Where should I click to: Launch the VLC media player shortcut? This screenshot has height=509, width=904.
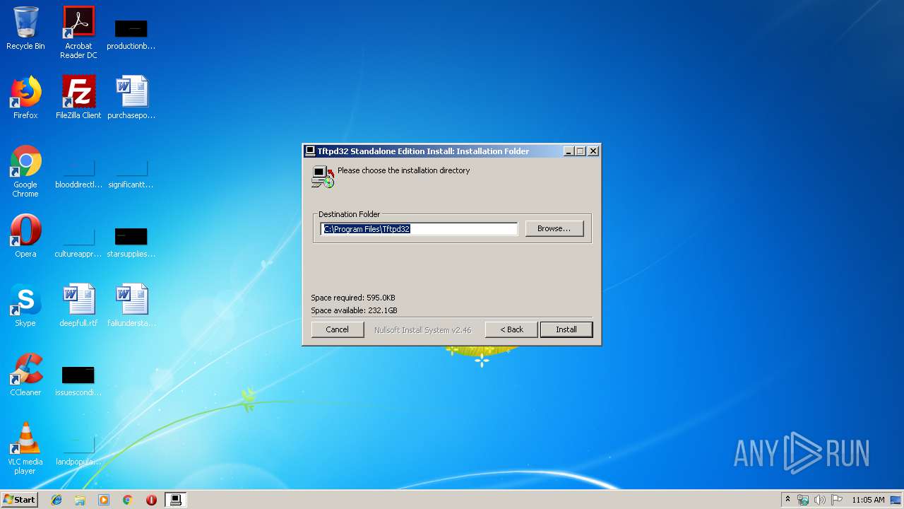click(25, 448)
